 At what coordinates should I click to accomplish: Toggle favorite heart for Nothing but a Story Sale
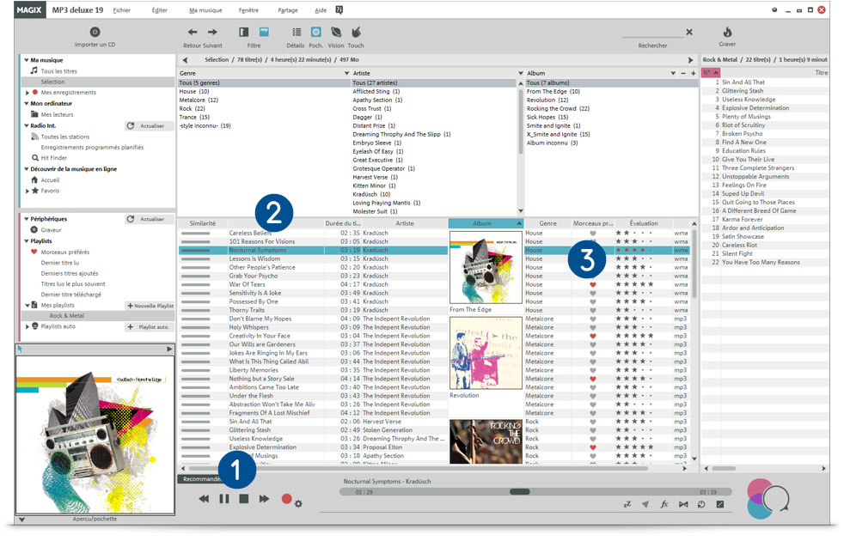[593, 379]
